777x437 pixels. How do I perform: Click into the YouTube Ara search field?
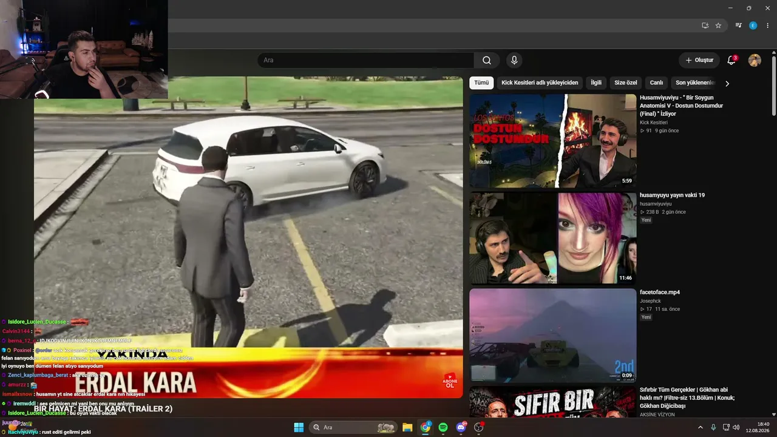tap(365, 60)
